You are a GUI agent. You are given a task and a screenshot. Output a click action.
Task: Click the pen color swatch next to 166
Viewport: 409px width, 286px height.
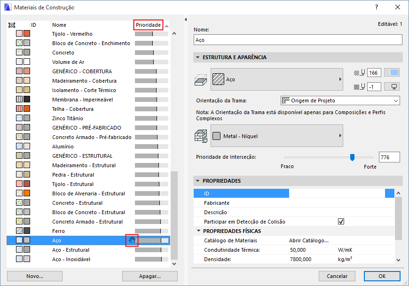pyautogui.click(x=392, y=73)
